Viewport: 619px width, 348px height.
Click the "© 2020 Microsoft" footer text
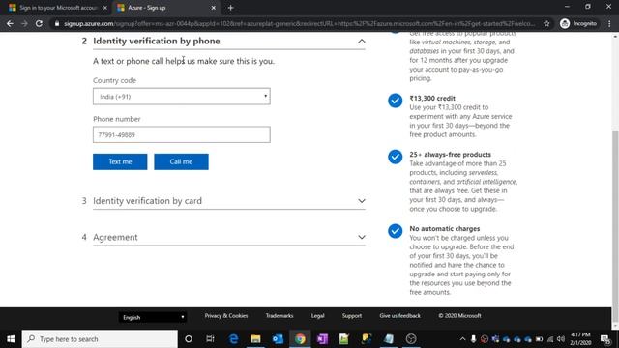point(459,316)
